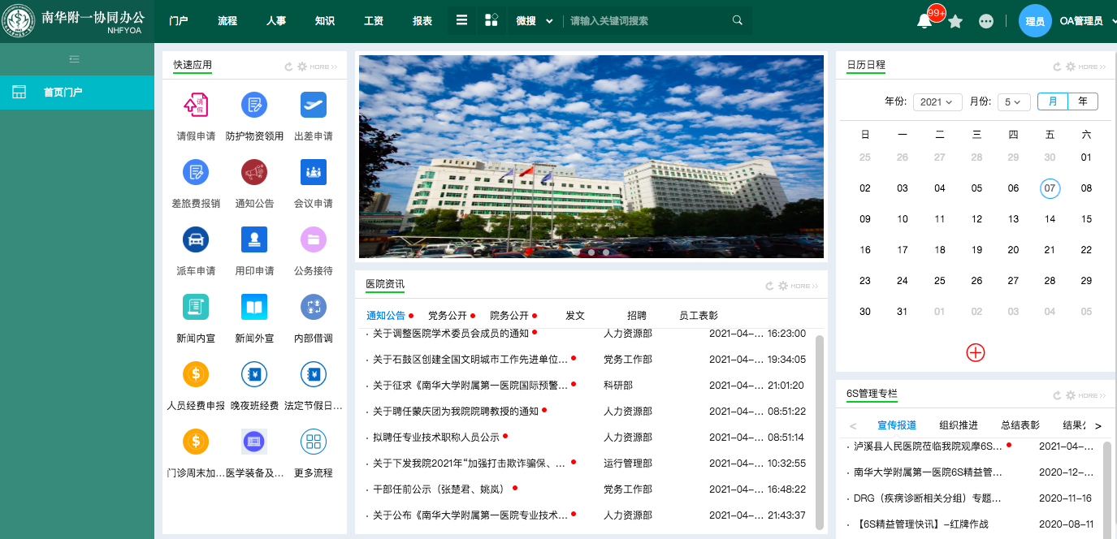Click the hospital banner image

tap(591, 157)
